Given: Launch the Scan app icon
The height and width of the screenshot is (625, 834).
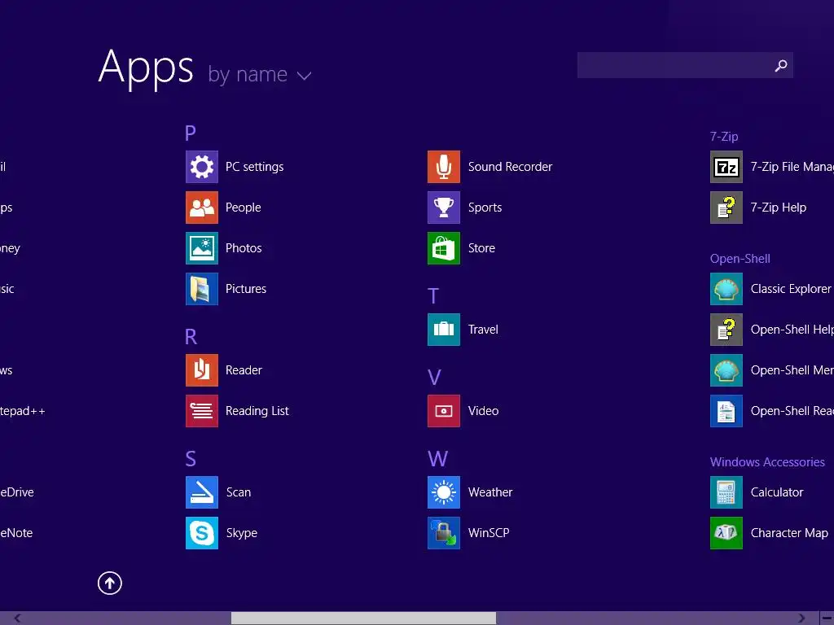Looking at the screenshot, I should pyautogui.click(x=202, y=492).
